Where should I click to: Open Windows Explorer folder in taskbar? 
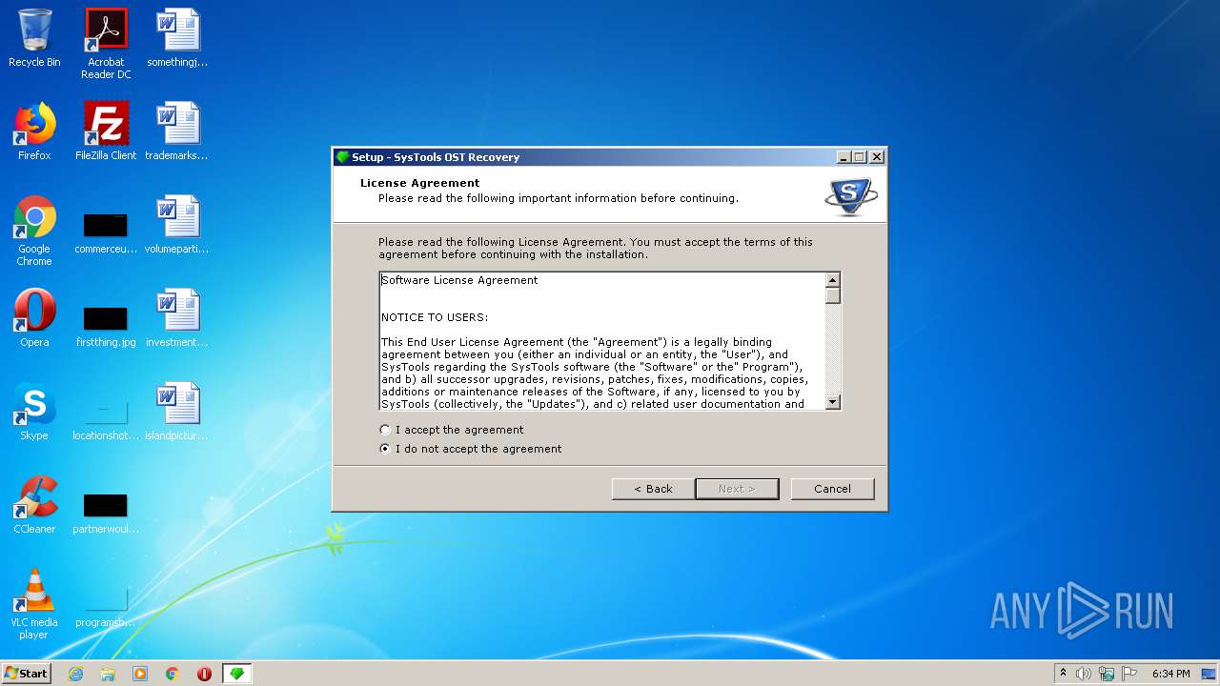coord(108,674)
